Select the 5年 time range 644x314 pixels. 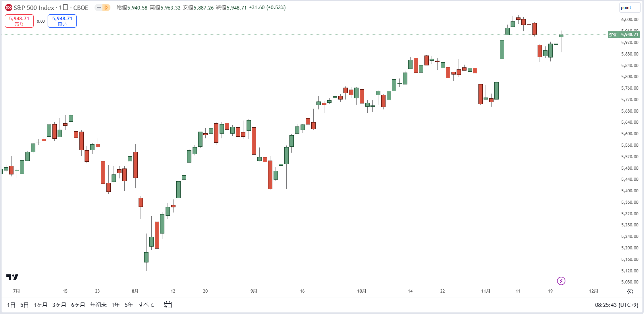pyautogui.click(x=129, y=305)
